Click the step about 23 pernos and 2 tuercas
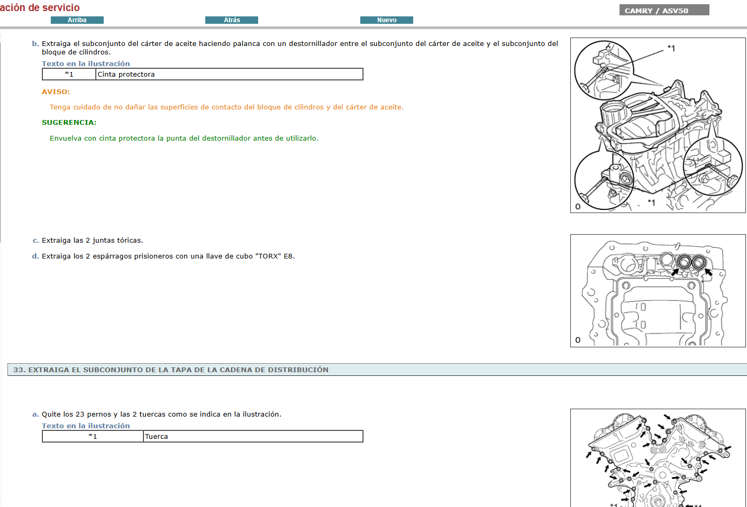The width and height of the screenshot is (747, 507). pyautogui.click(x=161, y=414)
